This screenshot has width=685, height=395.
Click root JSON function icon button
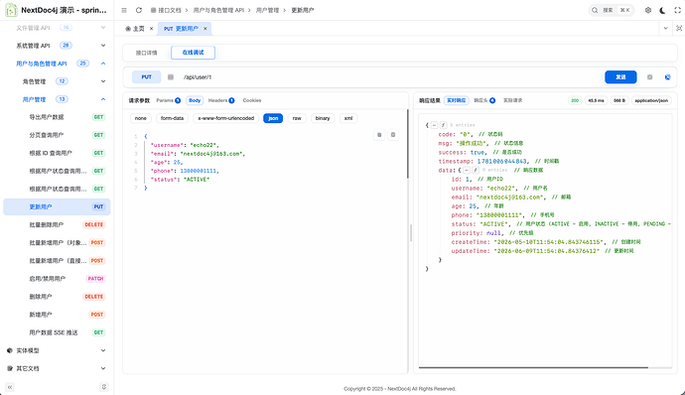point(443,125)
